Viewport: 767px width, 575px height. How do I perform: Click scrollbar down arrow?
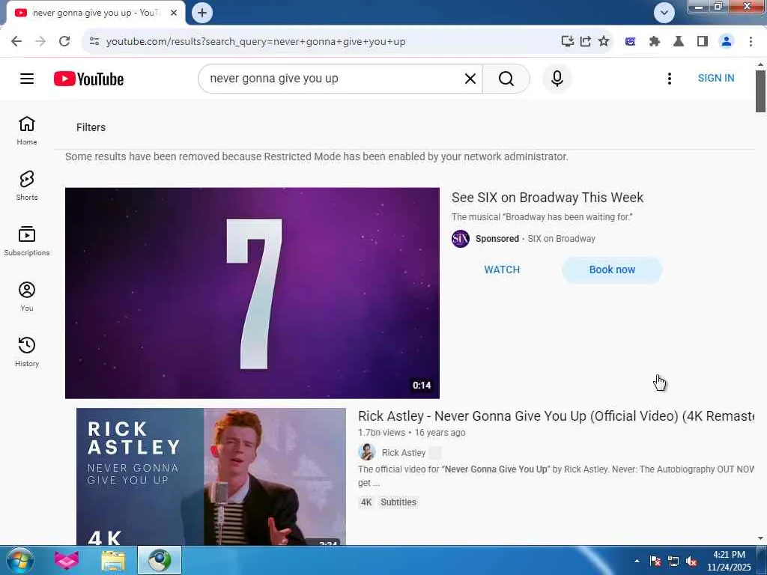coord(760,538)
